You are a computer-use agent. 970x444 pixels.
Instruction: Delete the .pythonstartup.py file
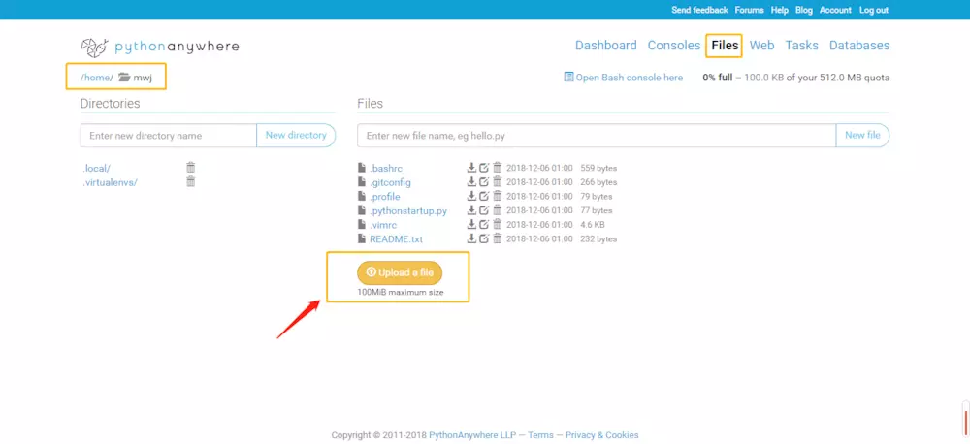point(498,209)
